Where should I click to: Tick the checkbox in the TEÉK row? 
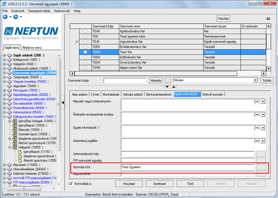tap(85, 47)
